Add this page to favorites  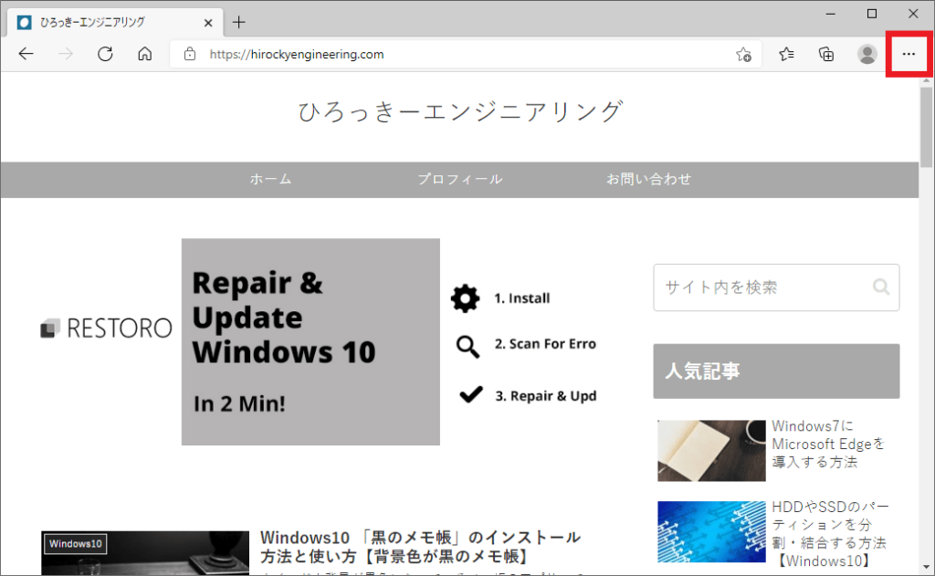[743, 54]
